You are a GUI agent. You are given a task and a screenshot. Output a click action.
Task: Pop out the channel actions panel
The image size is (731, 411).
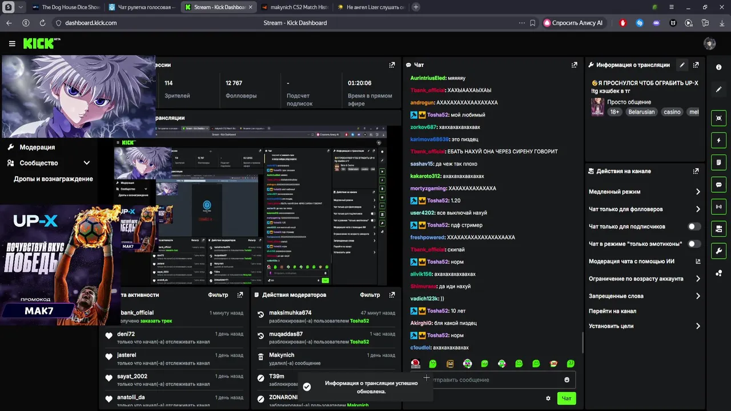coord(696,171)
